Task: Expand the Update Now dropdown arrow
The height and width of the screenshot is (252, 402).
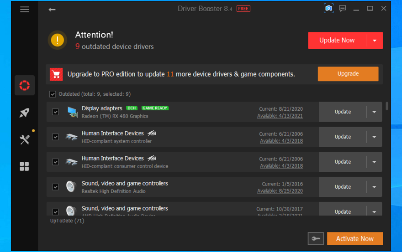Action: pyautogui.click(x=375, y=41)
